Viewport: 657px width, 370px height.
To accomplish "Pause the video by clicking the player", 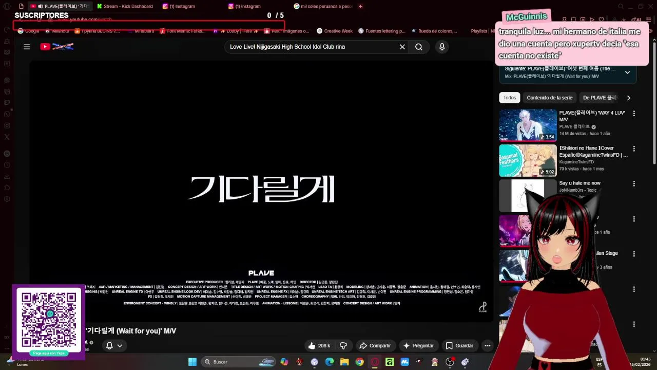I will click(x=261, y=190).
